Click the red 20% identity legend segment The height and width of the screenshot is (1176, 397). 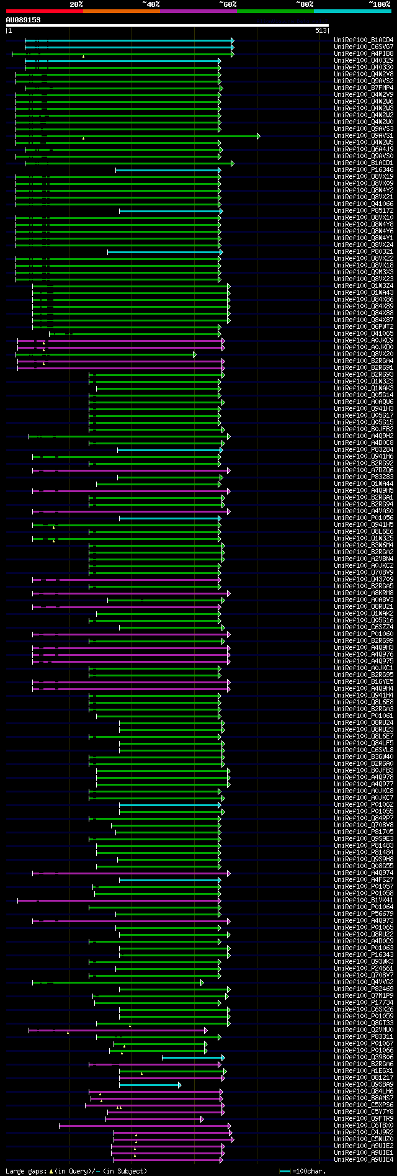[44, 11]
